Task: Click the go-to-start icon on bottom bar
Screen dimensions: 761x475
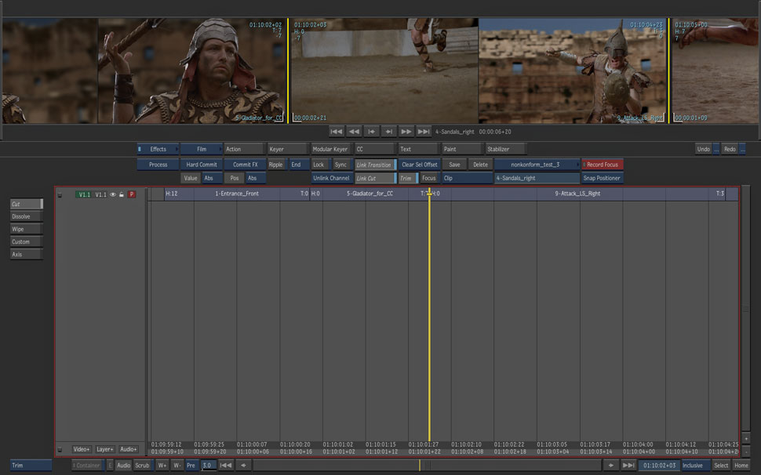Action: [x=225, y=466]
